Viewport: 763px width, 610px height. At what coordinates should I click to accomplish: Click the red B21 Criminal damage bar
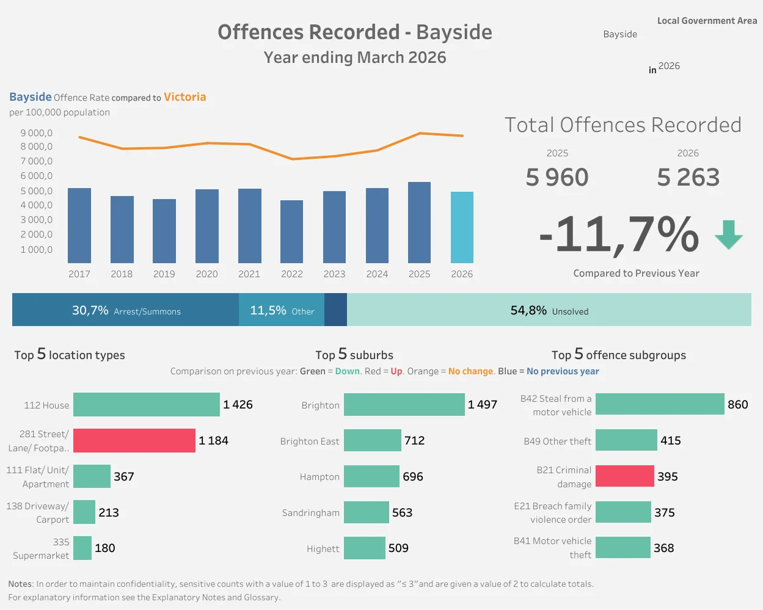click(x=625, y=476)
